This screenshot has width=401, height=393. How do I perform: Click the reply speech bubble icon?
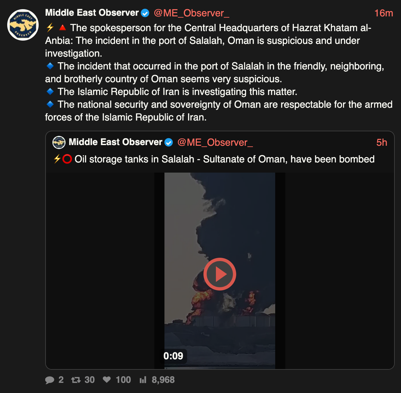point(50,380)
